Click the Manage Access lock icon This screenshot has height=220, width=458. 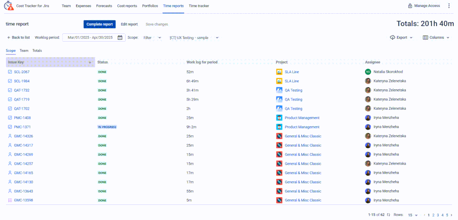[x=410, y=6]
